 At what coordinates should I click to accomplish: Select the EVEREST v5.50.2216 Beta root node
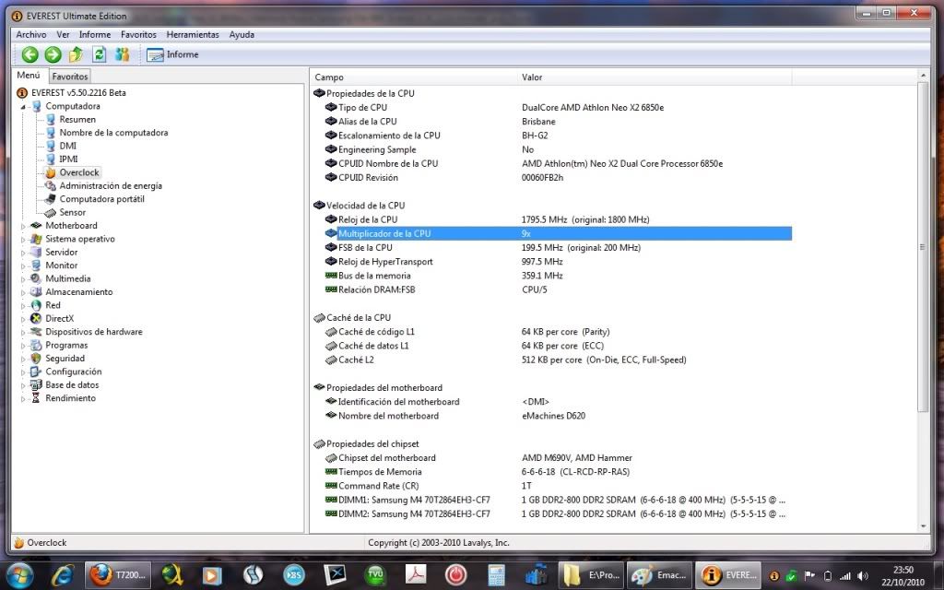(x=79, y=93)
